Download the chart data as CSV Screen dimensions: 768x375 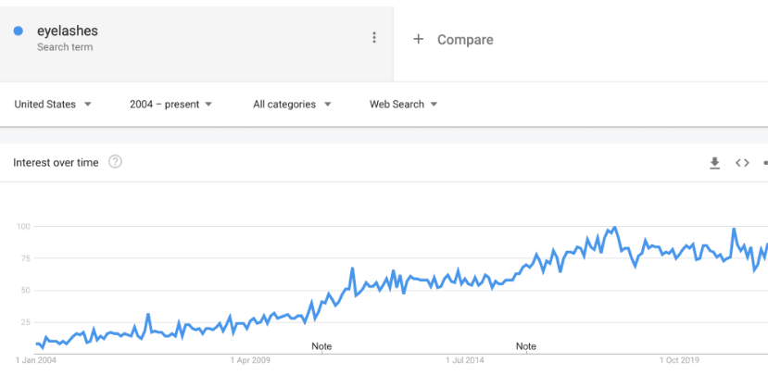714,163
